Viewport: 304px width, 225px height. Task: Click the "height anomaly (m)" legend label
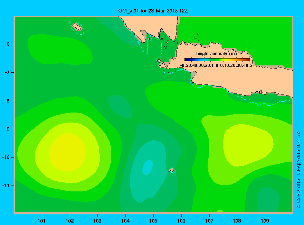point(216,54)
